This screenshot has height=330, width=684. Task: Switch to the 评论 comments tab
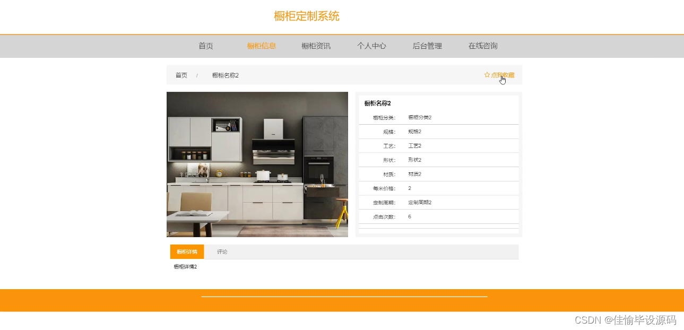coord(222,251)
